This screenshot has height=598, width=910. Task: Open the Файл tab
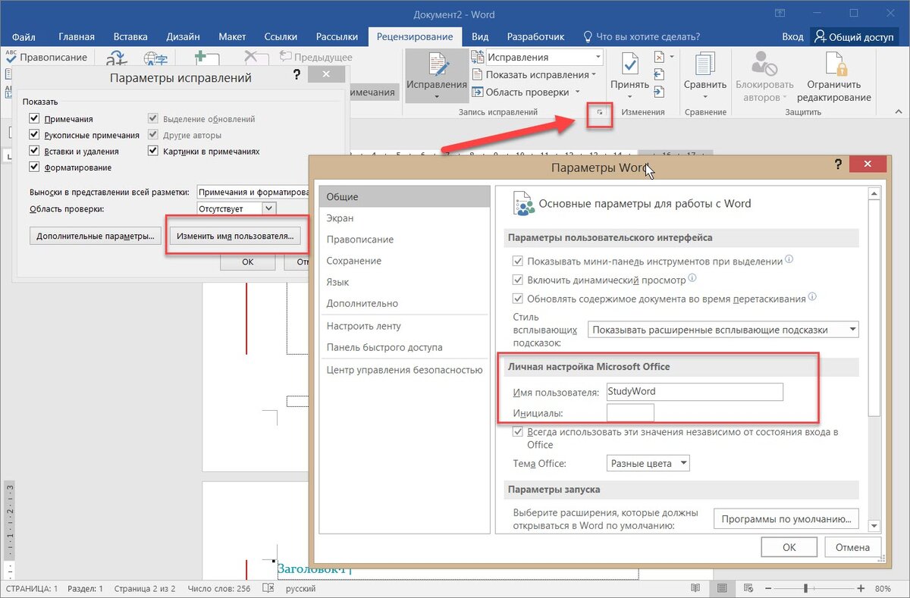click(x=24, y=36)
